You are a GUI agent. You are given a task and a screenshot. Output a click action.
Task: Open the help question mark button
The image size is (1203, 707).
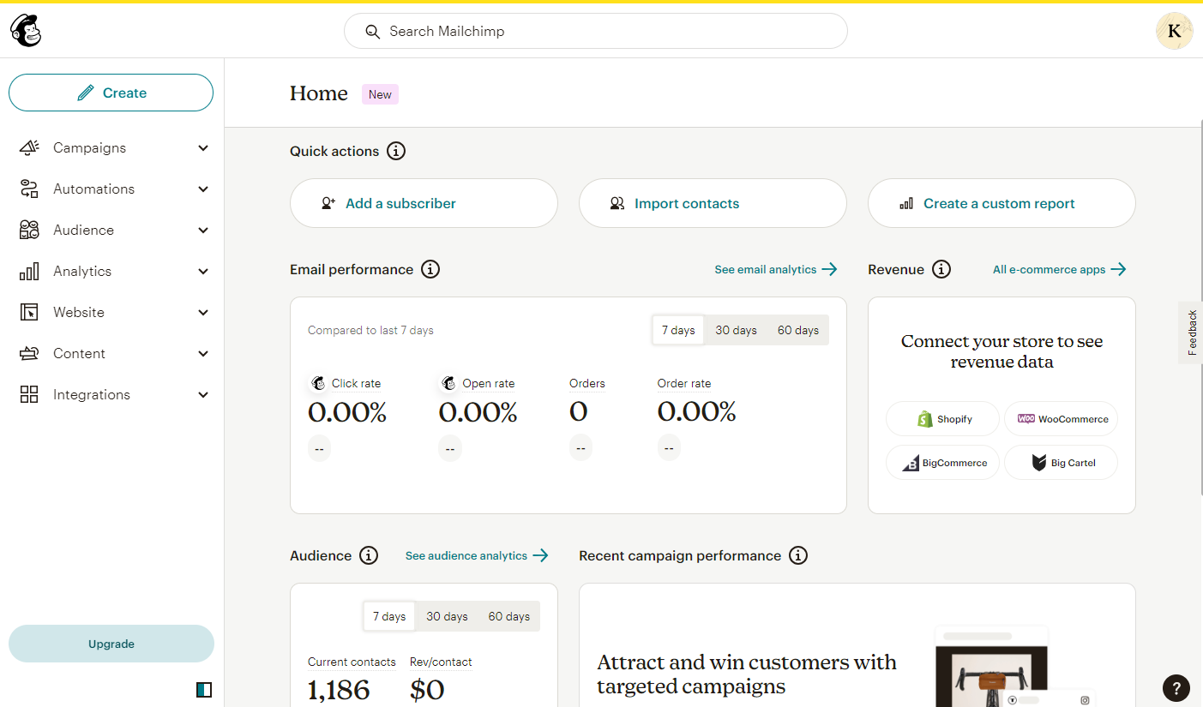tap(1176, 687)
